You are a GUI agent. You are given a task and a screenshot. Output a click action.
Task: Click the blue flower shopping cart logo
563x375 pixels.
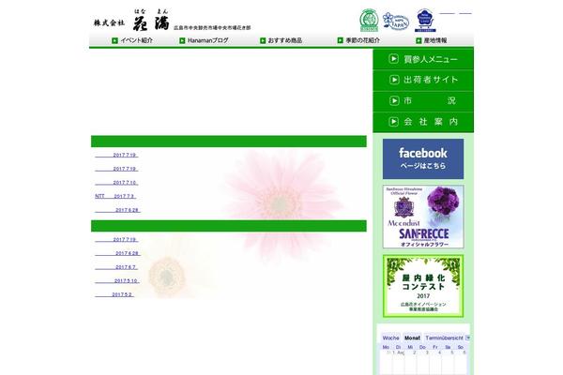(425, 21)
